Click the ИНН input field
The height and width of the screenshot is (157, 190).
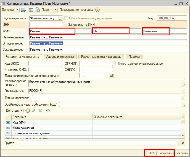pos(46,25)
